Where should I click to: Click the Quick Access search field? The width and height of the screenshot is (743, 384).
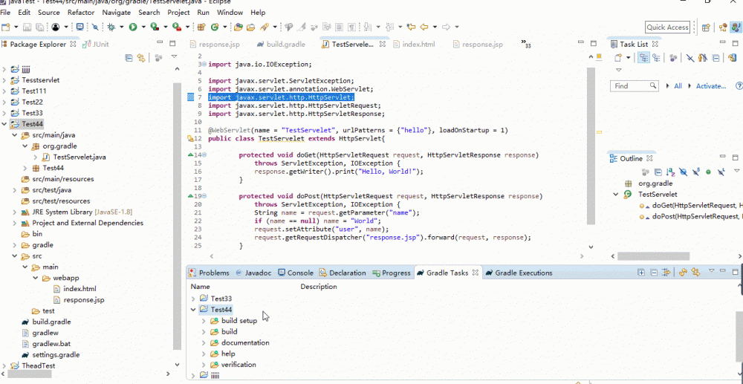pos(666,27)
